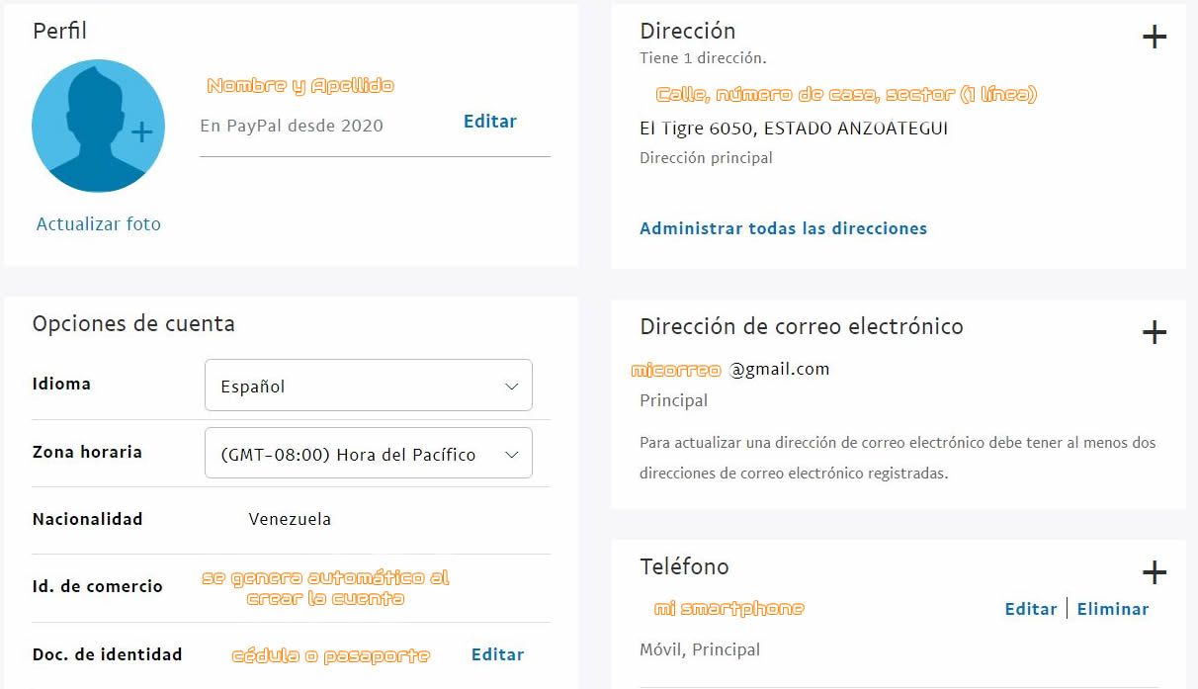
Task: Remove the phone with Eliminar
Action: coord(1113,609)
